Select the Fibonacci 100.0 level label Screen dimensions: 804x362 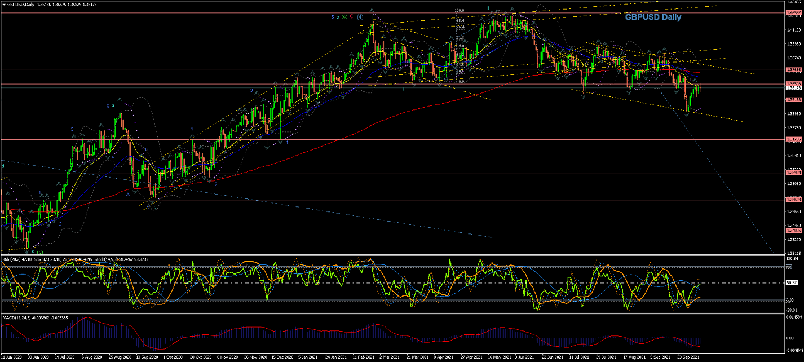click(x=460, y=10)
